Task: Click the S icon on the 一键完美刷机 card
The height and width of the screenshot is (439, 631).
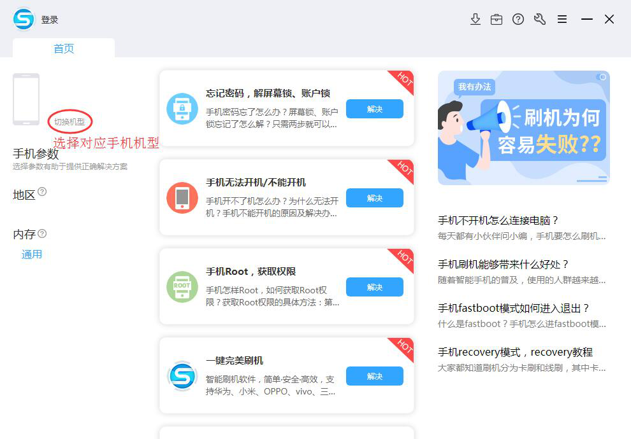Action: coord(182,375)
